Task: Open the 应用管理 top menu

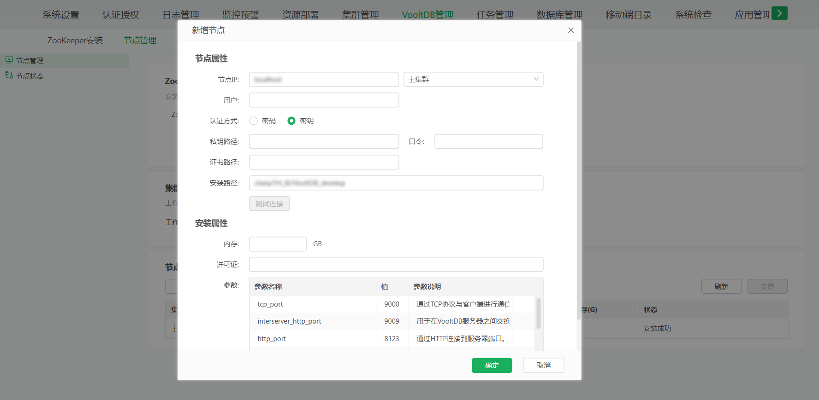Action: point(752,15)
